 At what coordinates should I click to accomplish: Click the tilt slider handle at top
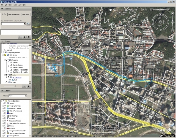pyautogui.click(x=160, y=10)
